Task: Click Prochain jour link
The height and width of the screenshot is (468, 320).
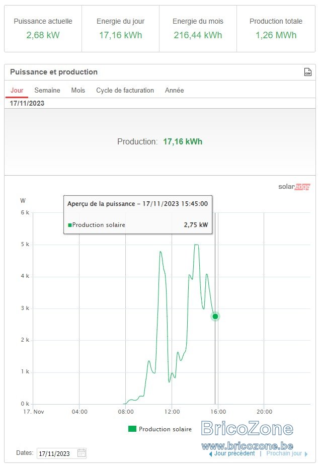Action: 284,453
